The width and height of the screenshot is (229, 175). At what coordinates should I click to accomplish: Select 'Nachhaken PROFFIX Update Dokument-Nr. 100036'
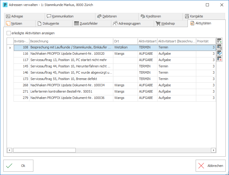114,98
